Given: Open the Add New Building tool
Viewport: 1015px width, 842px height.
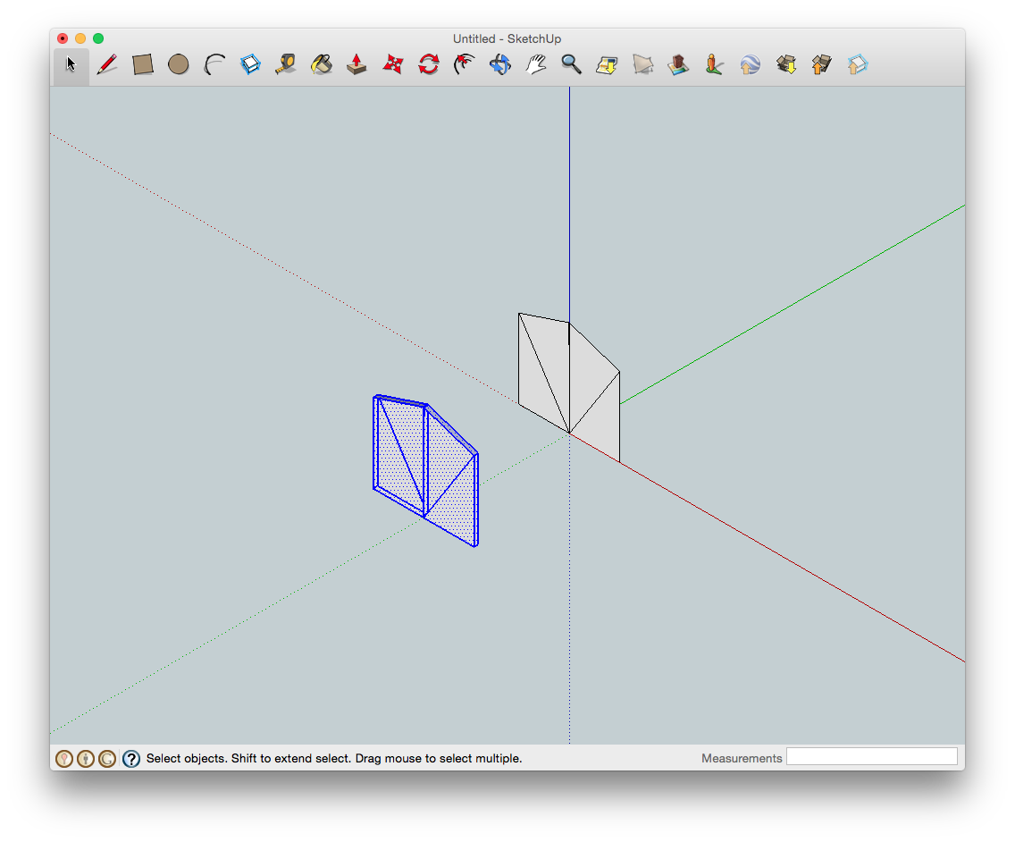Looking at the screenshot, I should 678,64.
